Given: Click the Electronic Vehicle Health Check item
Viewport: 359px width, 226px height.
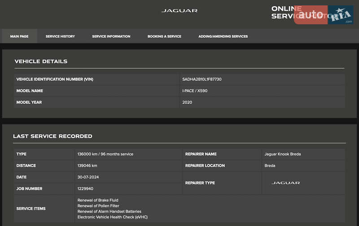Looking at the screenshot, I should pyautogui.click(x=112, y=217).
